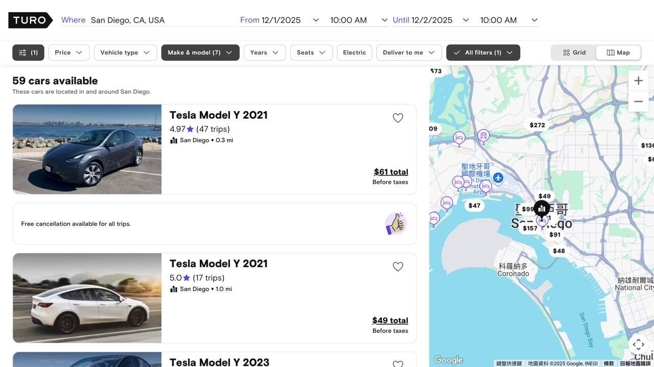The height and width of the screenshot is (367, 654).
Task: Open the Vehicle type dropdown
Action: tap(125, 53)
